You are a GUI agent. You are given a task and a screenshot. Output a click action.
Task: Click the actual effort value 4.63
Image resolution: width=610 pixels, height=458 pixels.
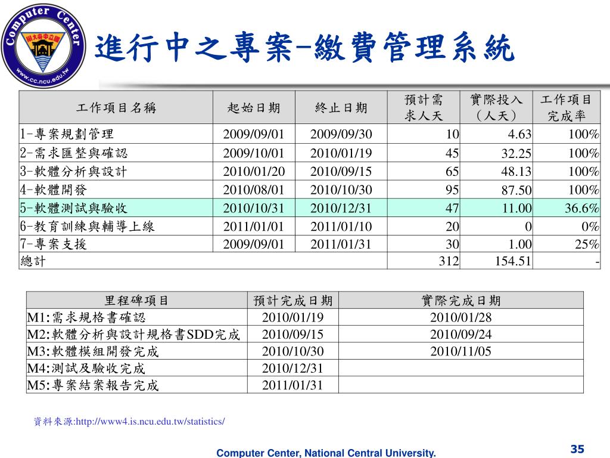tap(519, 134)
